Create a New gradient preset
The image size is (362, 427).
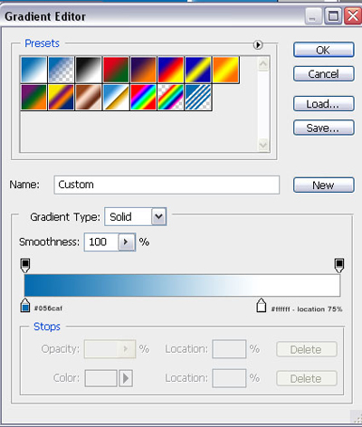[x=323, y=185]
